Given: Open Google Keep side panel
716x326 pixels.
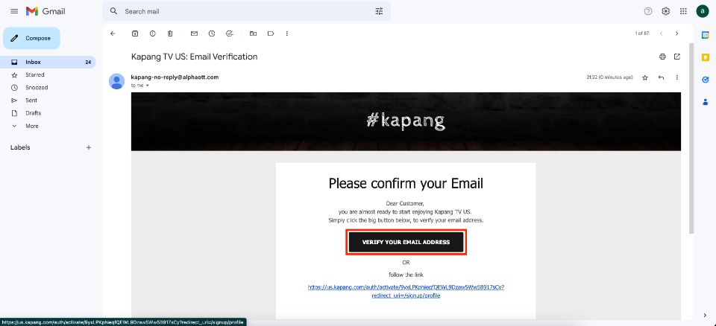Looking at the screenshot, I should [x=705, y=57].
